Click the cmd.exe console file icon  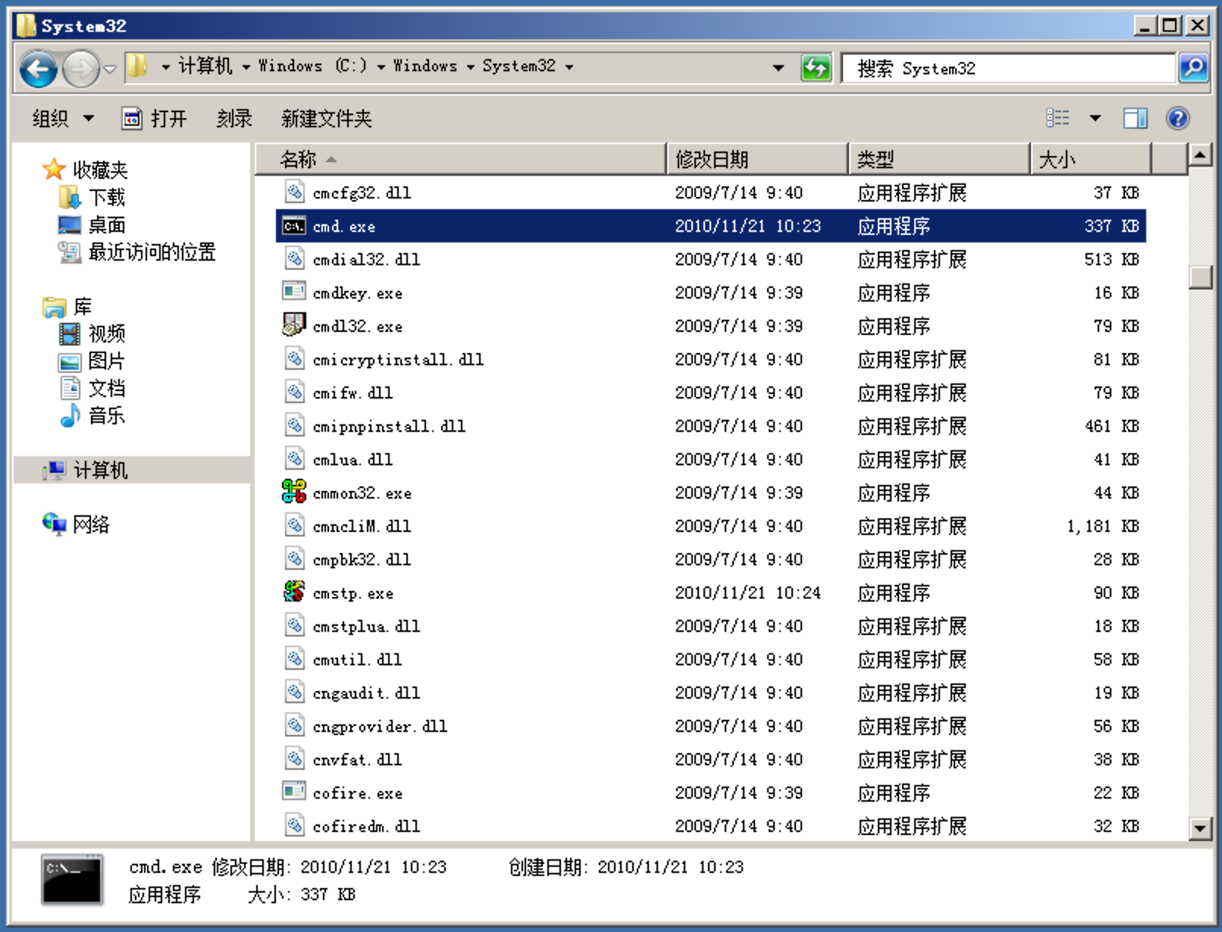tap(294, 226)
